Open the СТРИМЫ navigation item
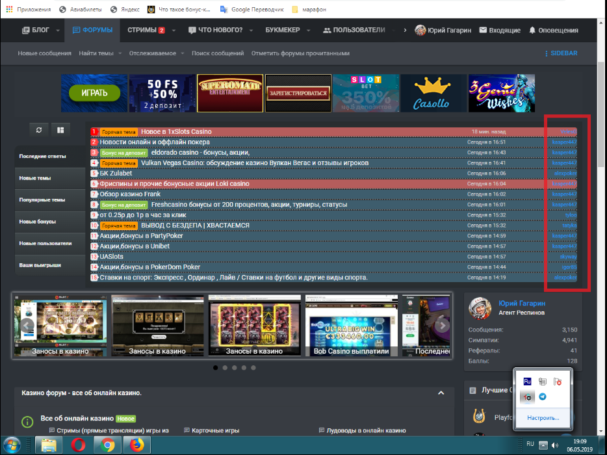Image resolution: width=607 pixels, height=455 pixels. 146,30
